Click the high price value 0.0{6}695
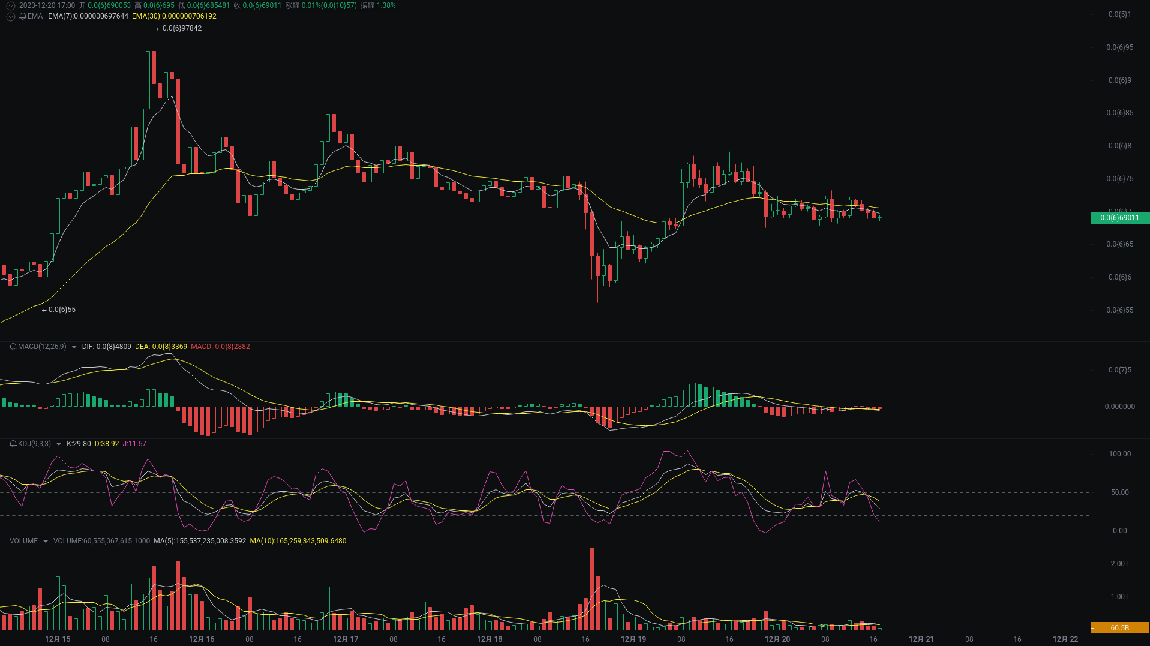Image resolution: width=1150 pixels, height=646 pixels. coord(159,5)
